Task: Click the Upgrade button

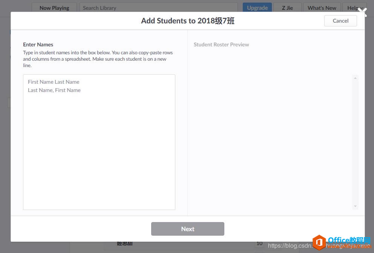Action: coord(257,8)
